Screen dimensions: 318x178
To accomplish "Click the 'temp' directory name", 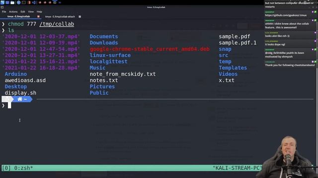I will click(x=225, y=61).
